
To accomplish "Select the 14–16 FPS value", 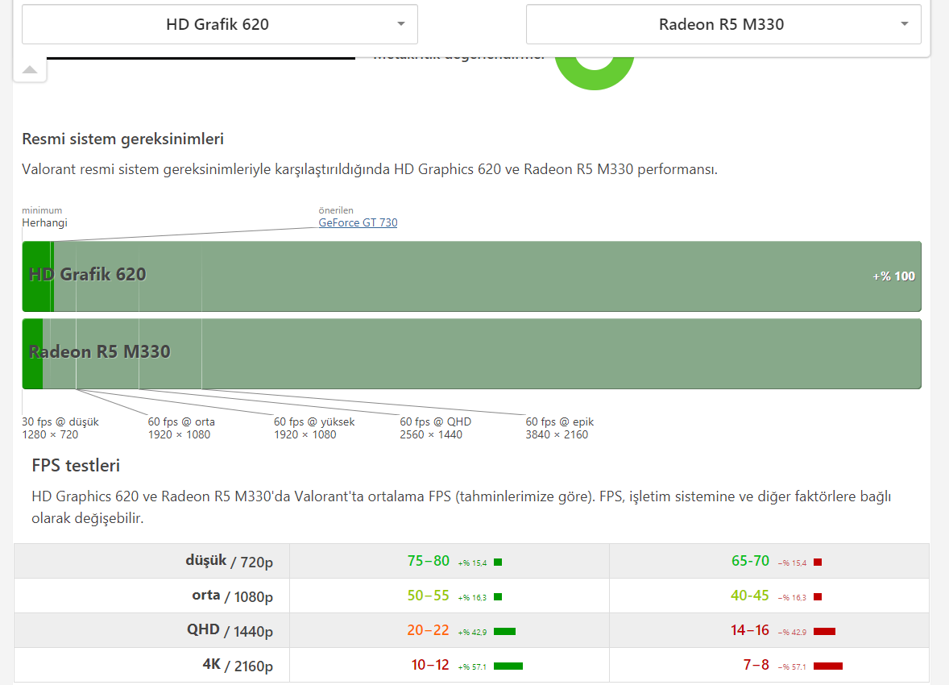I will 749,630.
